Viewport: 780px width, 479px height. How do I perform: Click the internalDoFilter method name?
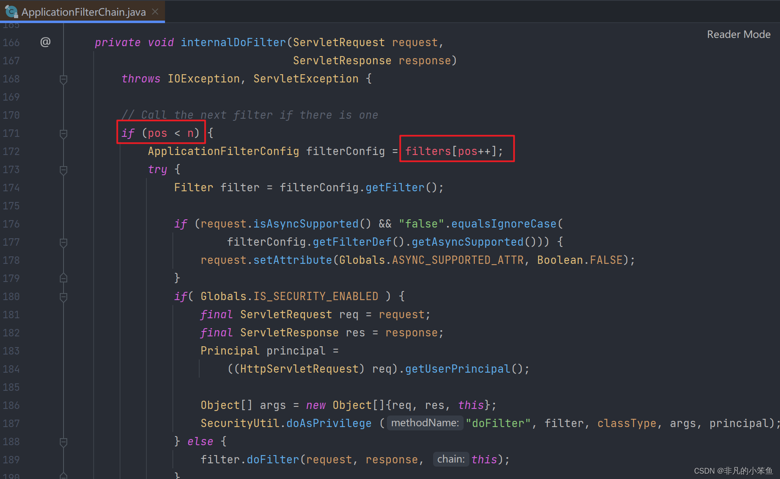coord(233,42)
